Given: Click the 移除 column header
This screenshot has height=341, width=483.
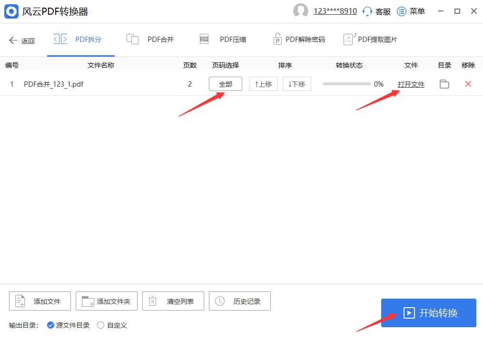Looking at the screenshot, I should [468, 65].
